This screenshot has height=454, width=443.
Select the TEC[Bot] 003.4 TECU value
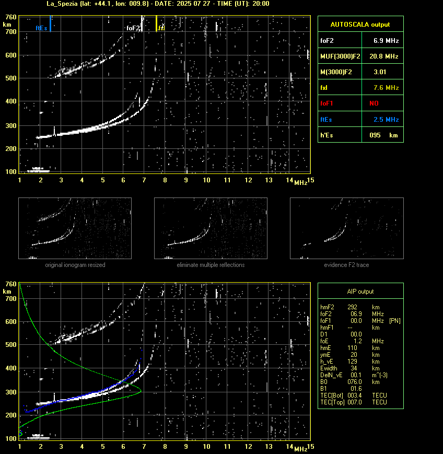click(355, 395)
